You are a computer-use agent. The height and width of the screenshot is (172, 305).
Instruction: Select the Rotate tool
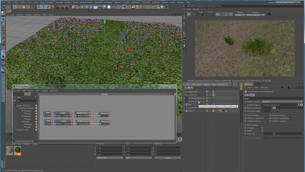pyautogui.click(x=28, y=7)
